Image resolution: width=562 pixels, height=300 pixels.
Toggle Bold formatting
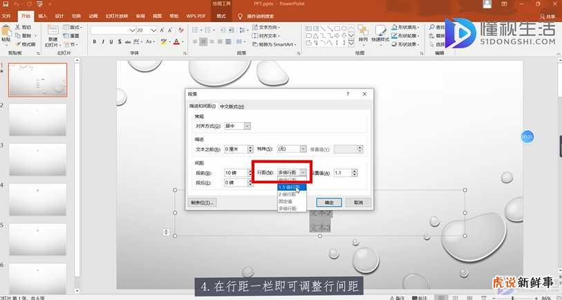click(95, 42)
